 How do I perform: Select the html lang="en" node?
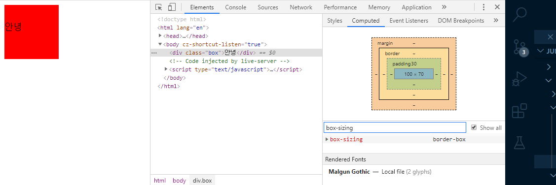[x=184, y=28]
